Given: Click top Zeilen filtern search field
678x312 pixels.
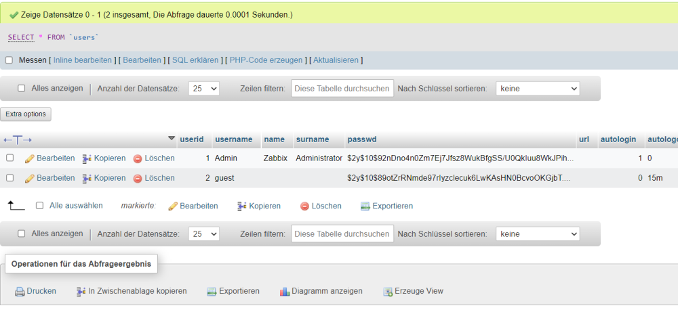Looking at the screenshot, I should 342,89.
